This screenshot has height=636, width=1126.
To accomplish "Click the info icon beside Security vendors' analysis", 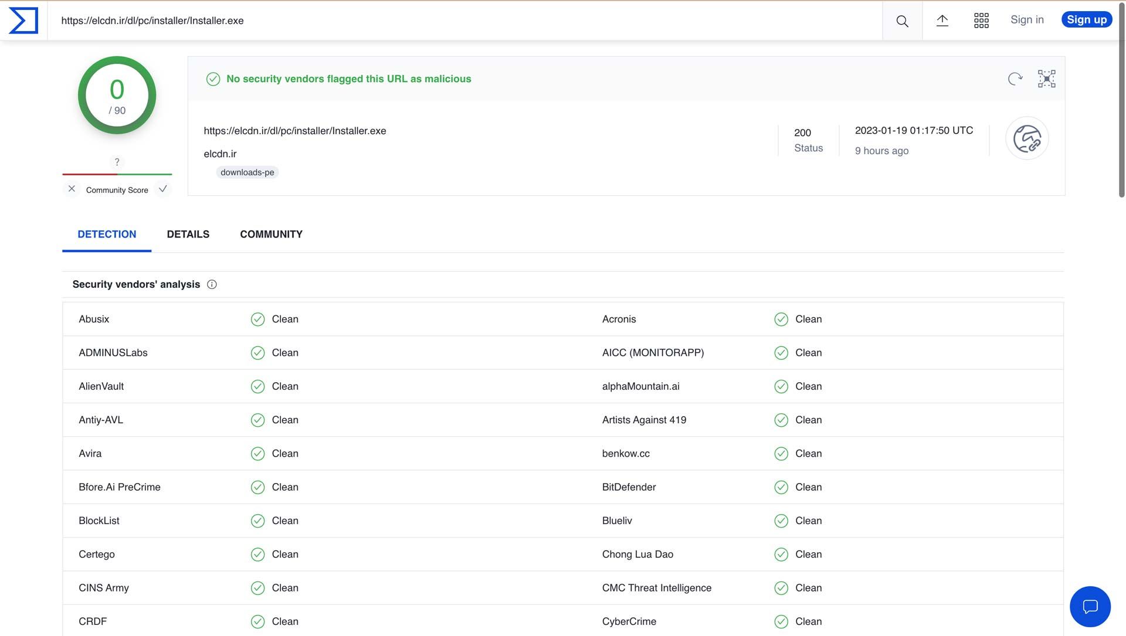I will point(212,284).
